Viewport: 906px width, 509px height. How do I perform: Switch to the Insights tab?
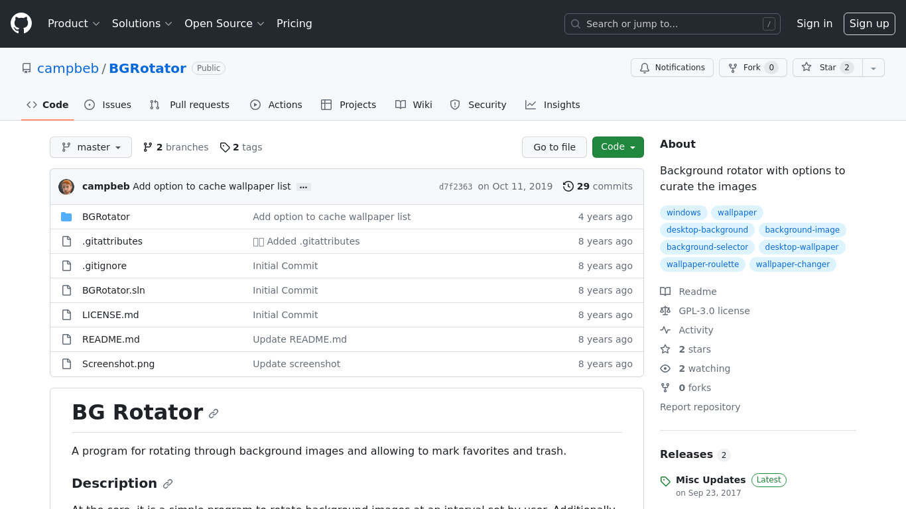[552, 105]
